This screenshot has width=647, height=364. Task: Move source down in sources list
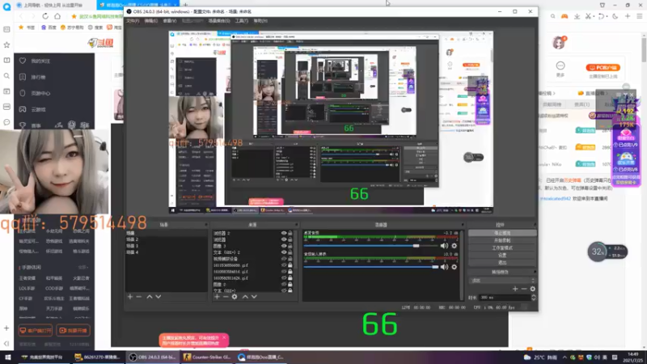pyautogui.click(x=254, y=297)
